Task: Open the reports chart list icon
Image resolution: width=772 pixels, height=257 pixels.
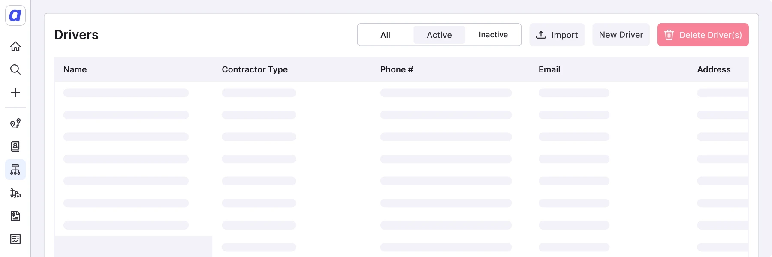Action: tap(15, 239)
